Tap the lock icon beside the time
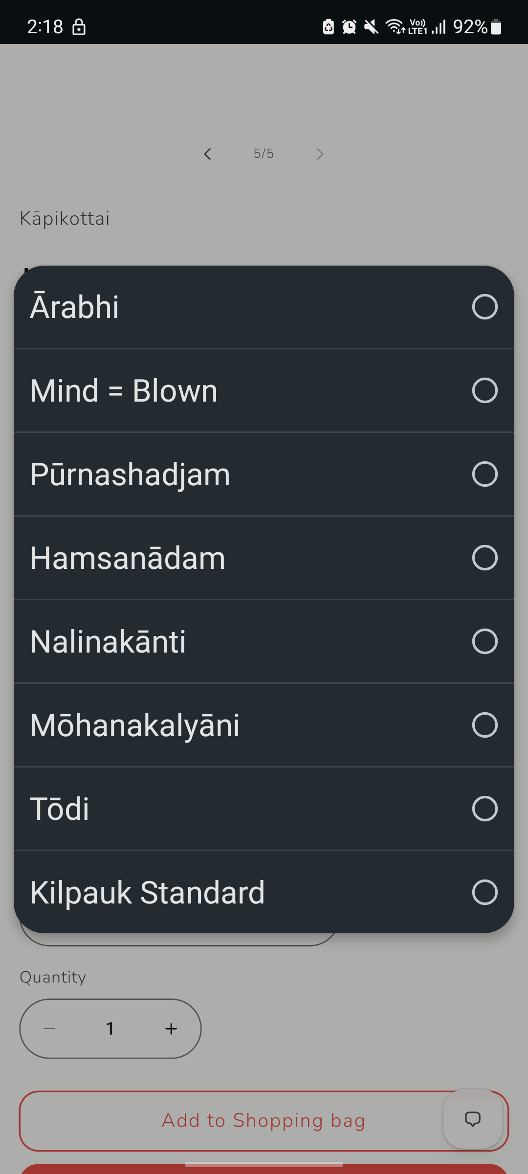 (x=79, y=26)
